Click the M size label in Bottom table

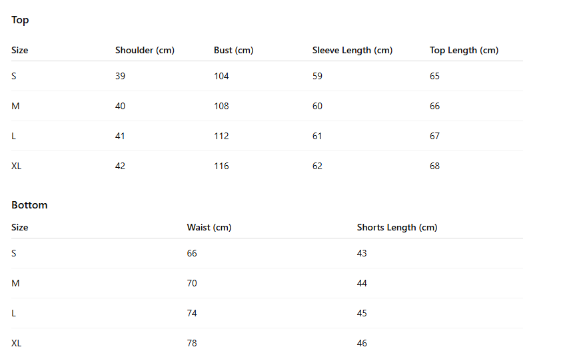15,283
